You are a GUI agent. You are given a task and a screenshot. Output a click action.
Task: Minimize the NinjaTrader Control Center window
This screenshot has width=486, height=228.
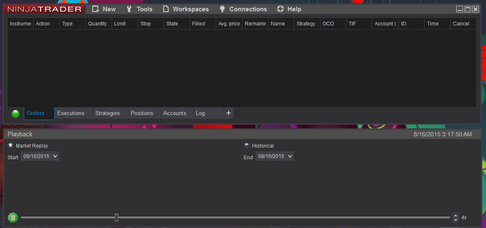pos(460,9)
